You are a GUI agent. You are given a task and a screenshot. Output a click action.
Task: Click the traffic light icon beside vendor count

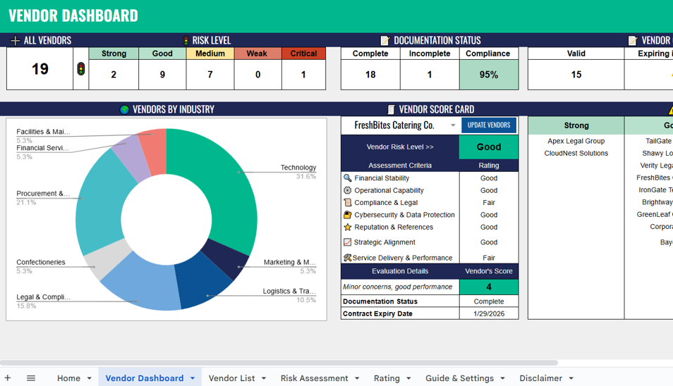pos(81,69)
